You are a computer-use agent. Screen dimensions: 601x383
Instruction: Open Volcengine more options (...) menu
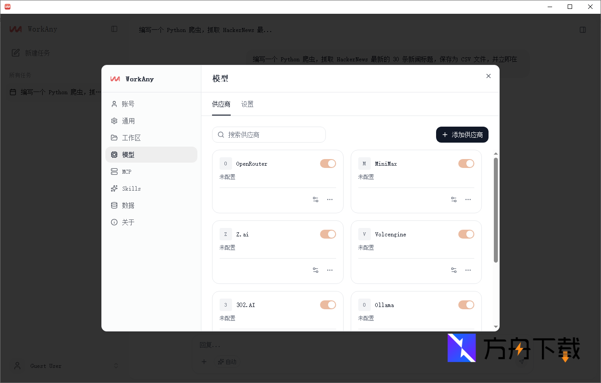coord(468,270)
